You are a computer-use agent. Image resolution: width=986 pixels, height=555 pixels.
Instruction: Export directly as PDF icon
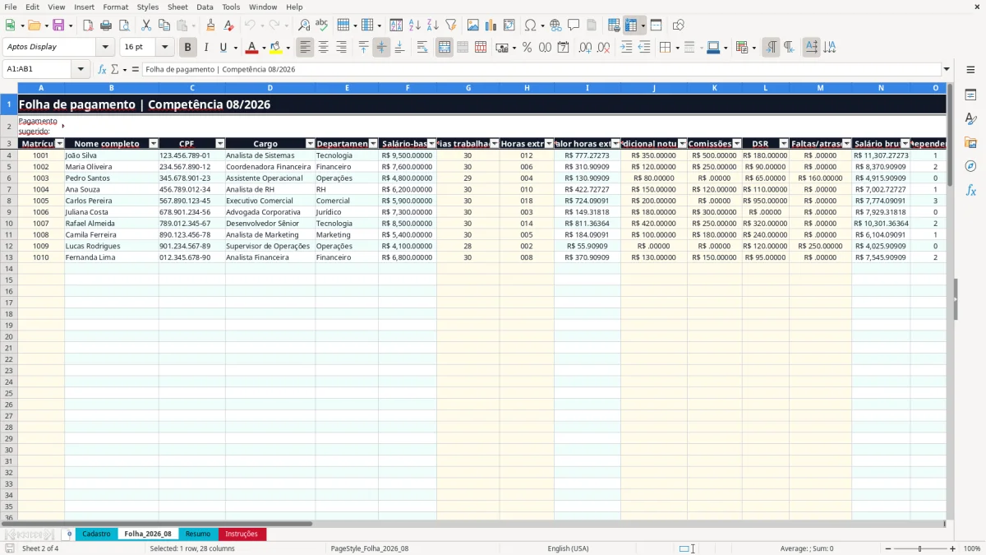[x=87, y=25]
